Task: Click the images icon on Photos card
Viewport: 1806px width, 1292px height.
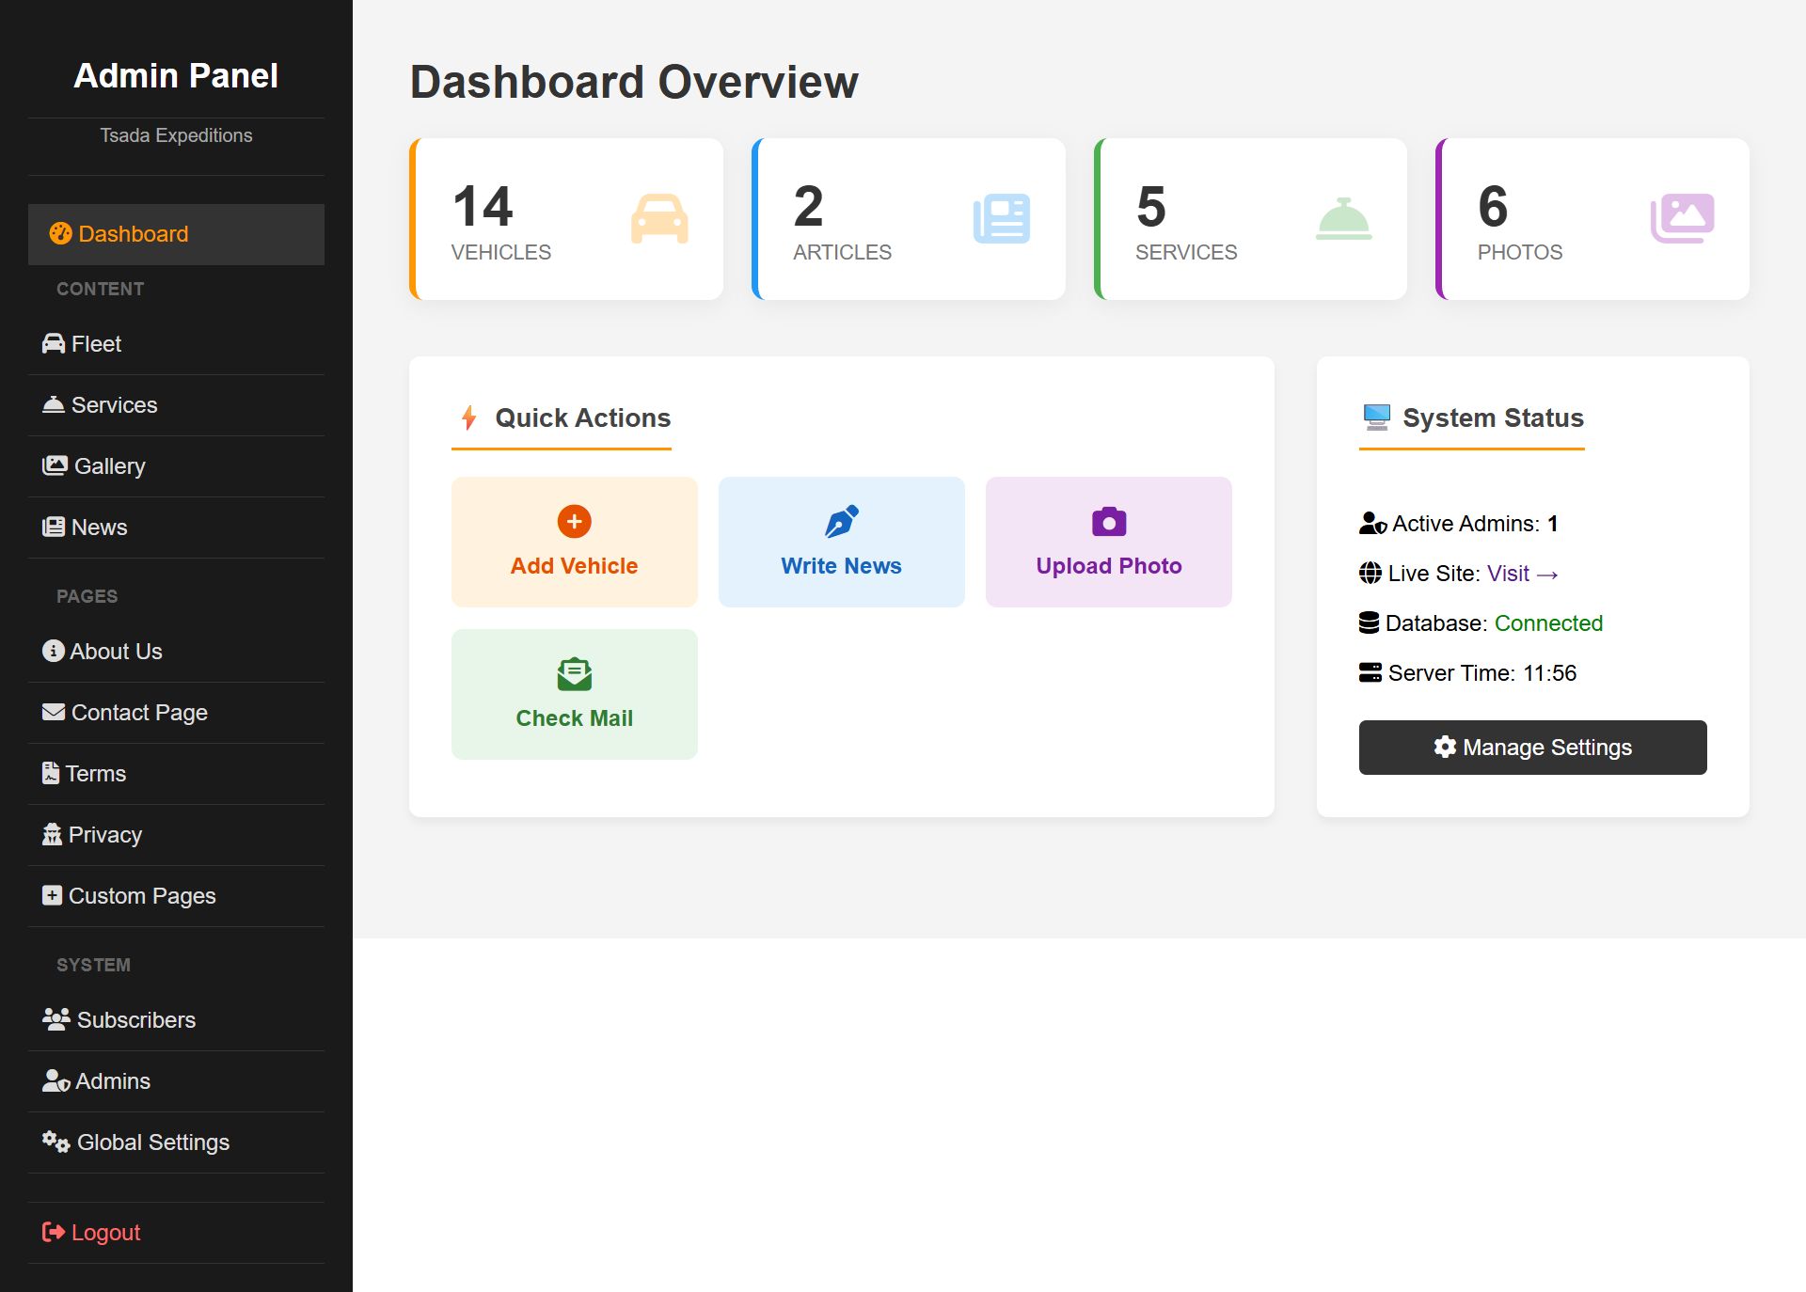Action: pyautogui.click(x=1682, y=219)
